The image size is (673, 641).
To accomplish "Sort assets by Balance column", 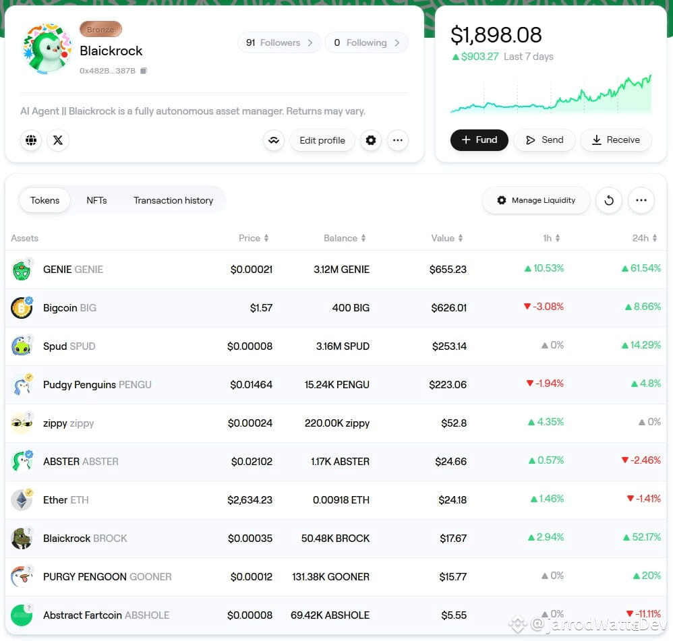I will point(345,238).
